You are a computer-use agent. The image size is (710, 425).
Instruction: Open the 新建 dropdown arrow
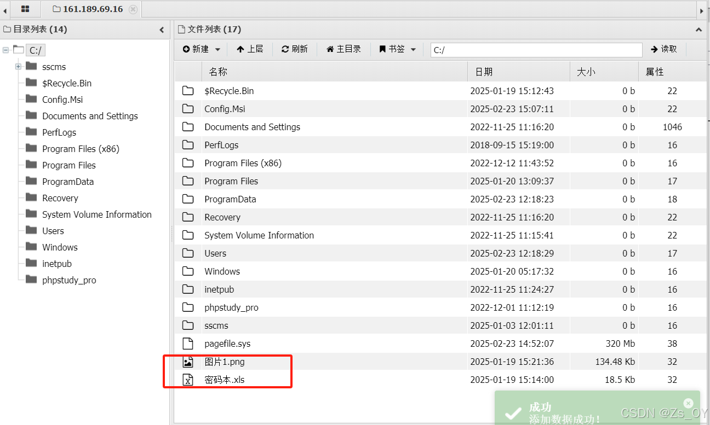point(217,49)
